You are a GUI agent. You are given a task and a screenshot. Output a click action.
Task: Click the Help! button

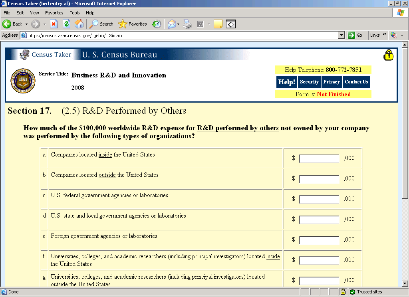[x=286, y=82]
